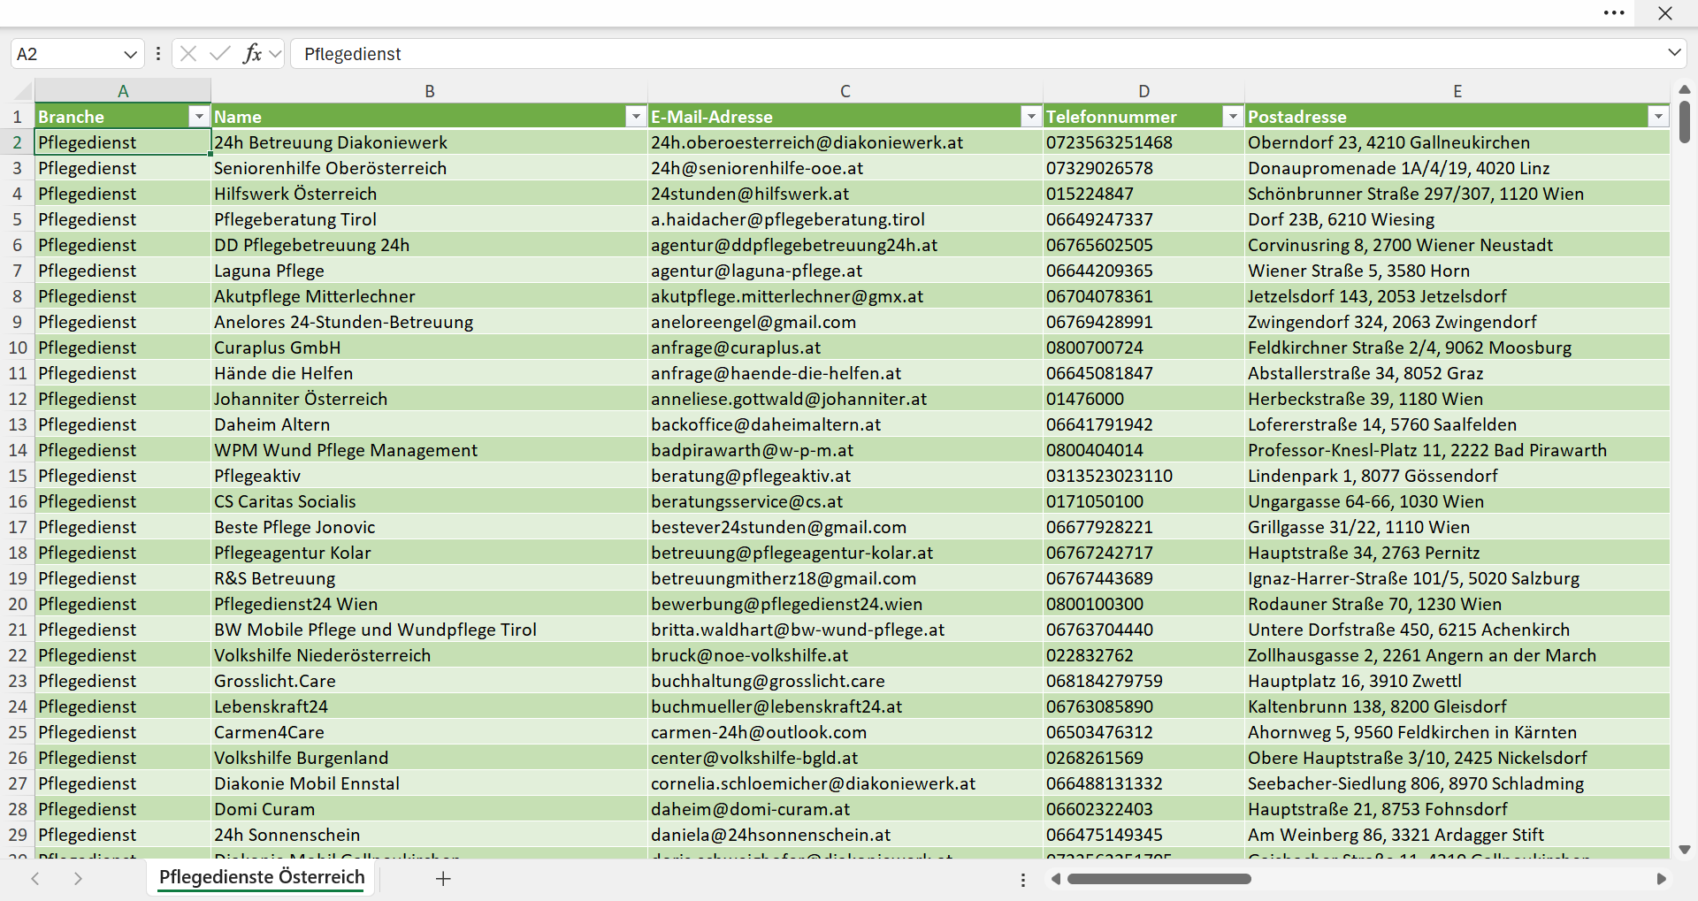The width and height of the screenshot is (1698, 901).
Task: Close the window with X button
Action: [x=1665, y=13]
